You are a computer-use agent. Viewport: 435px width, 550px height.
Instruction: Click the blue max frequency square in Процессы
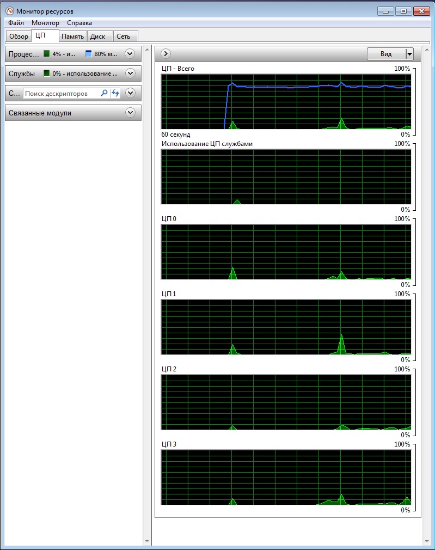pos(89,54)
